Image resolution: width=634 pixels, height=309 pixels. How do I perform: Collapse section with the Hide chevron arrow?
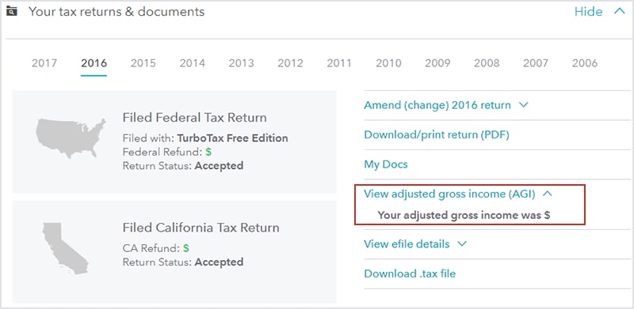click(620, 11)
